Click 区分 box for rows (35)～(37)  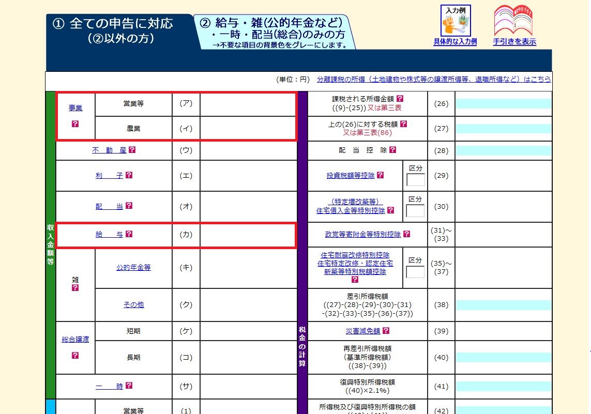(x=415, y=272)
